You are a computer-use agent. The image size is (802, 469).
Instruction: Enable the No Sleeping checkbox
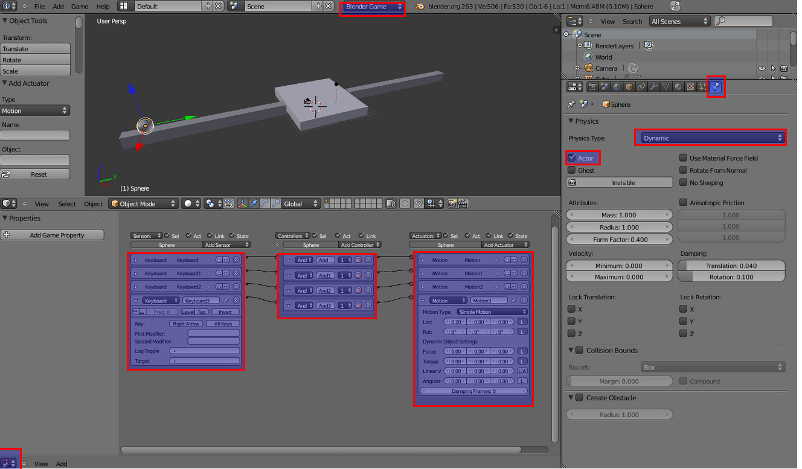click(684, 182)
